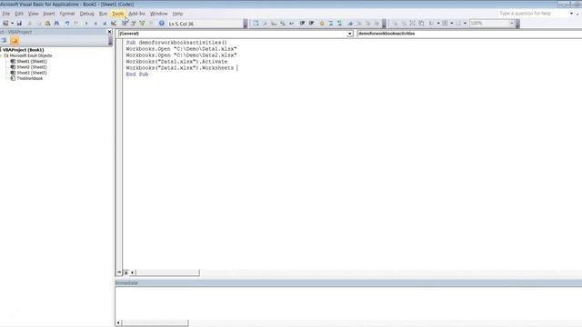
Task: Click View Object in the project panel
Action: point(4,40)
